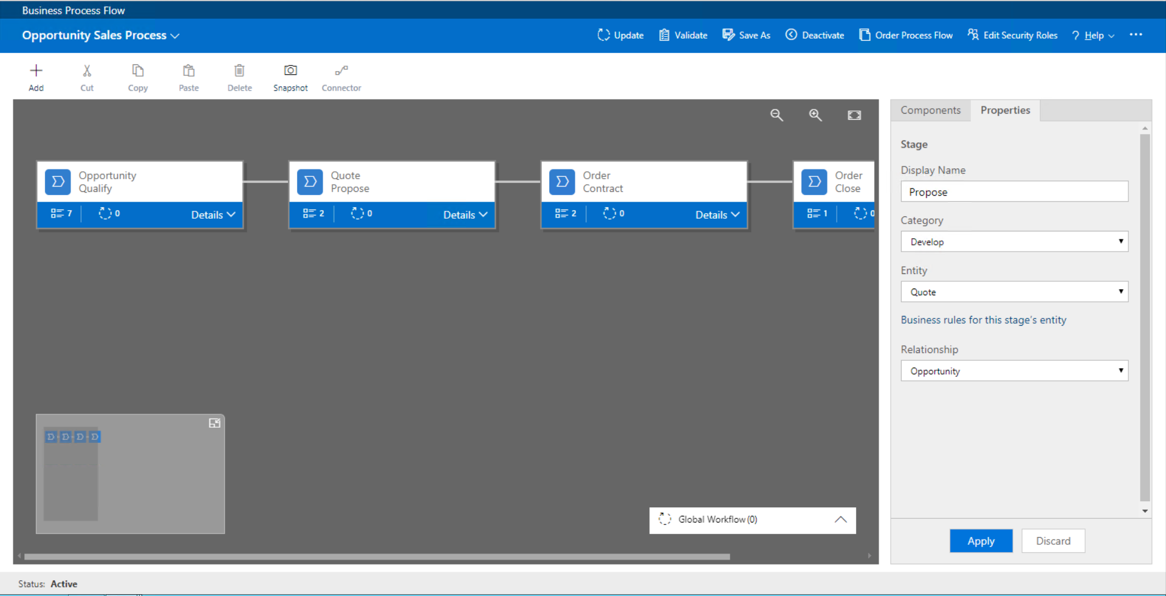
Task: Select the Properties tab
Action: (x=1005, y=110)
